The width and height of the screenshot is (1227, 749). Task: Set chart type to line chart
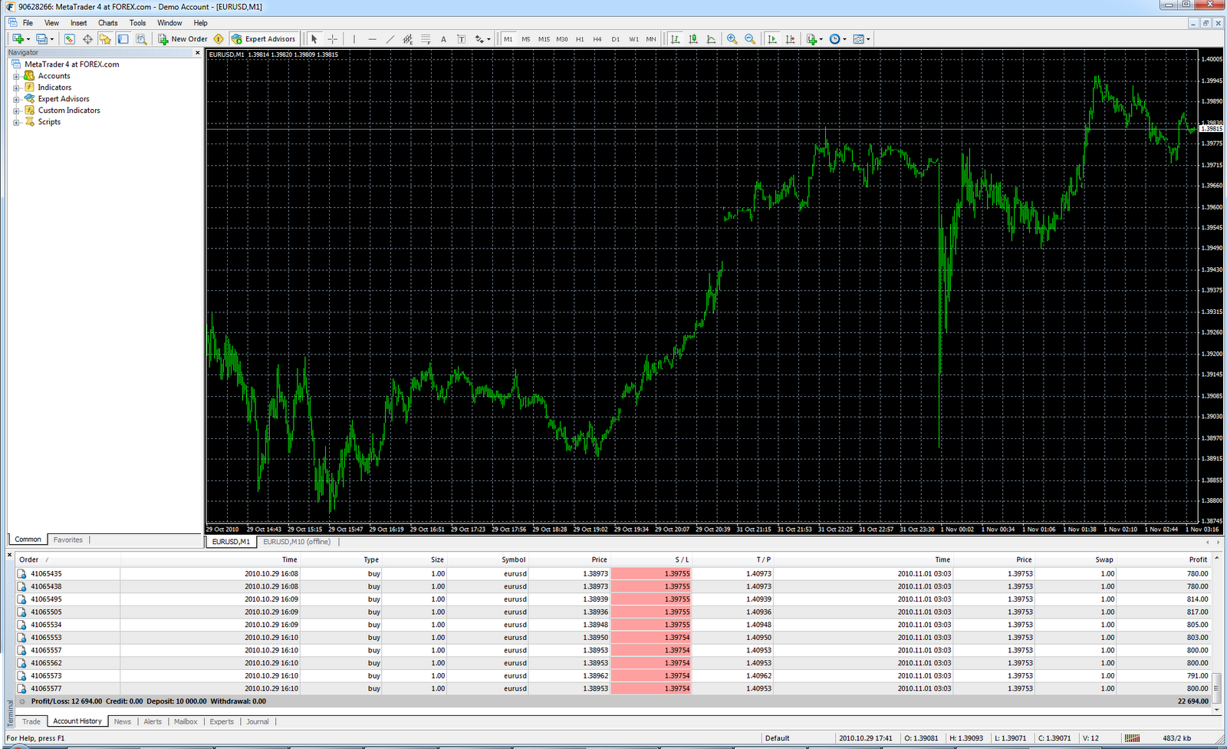[711, 39]
